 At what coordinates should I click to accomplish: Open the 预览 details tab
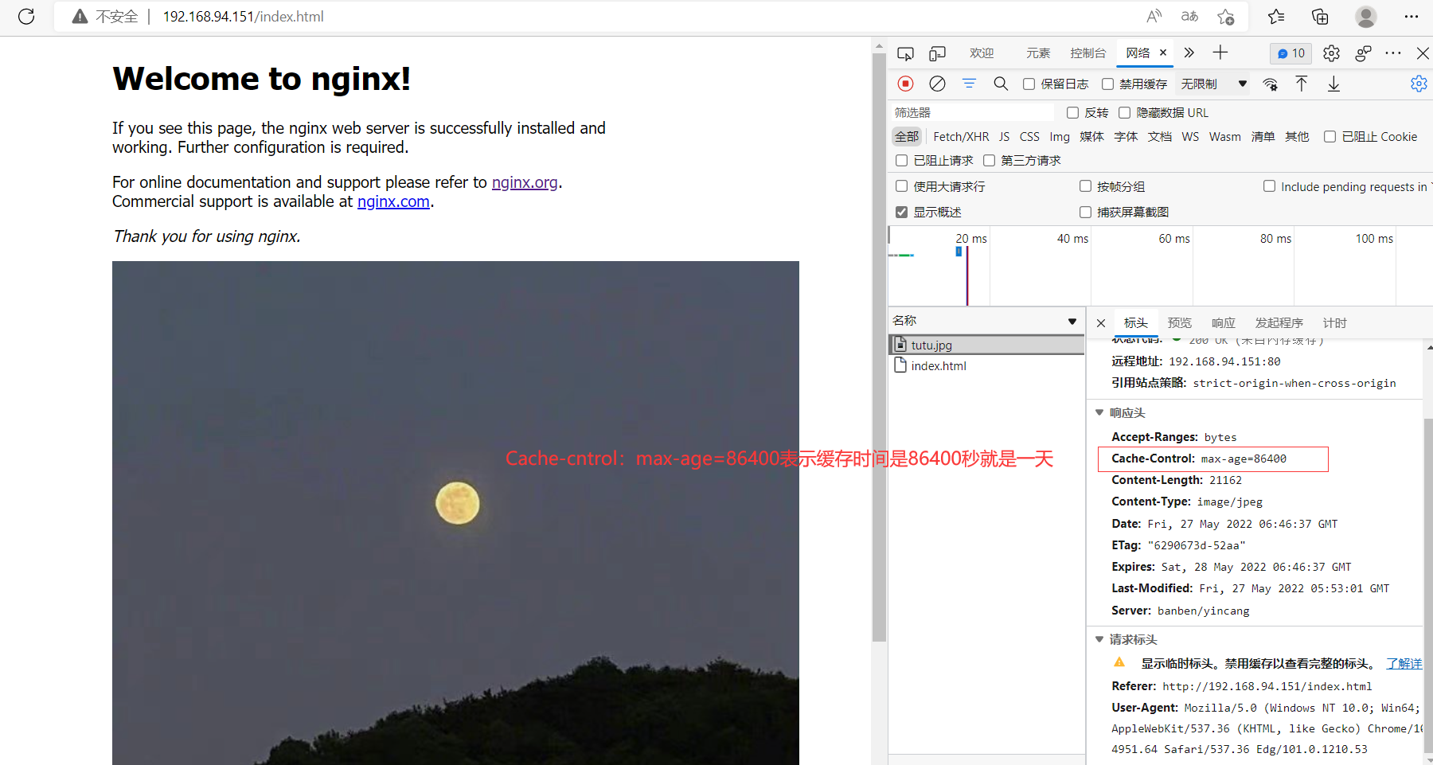1179,322
